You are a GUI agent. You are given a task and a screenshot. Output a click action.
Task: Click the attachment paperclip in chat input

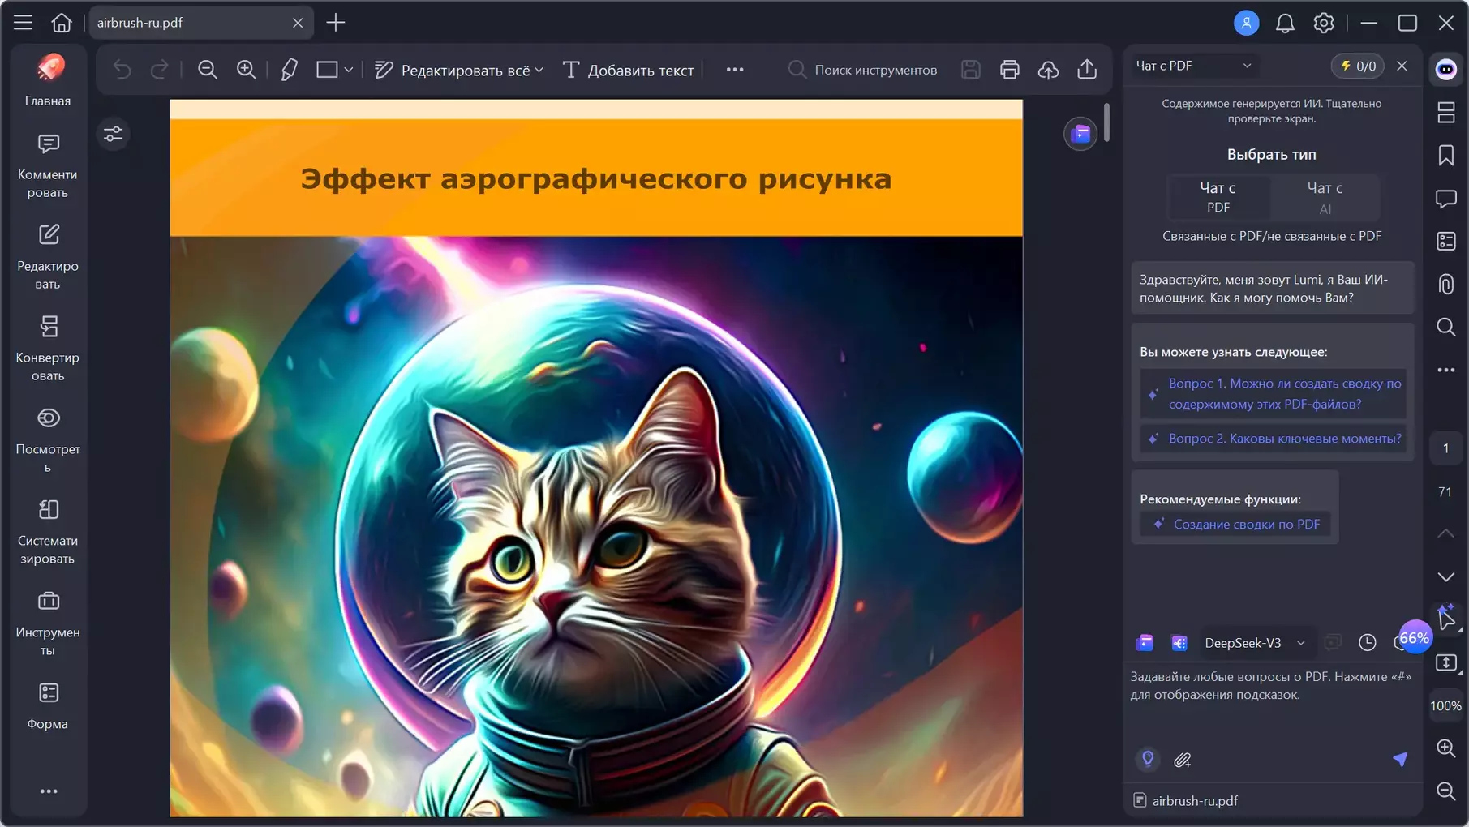(x=1182, y=760)
